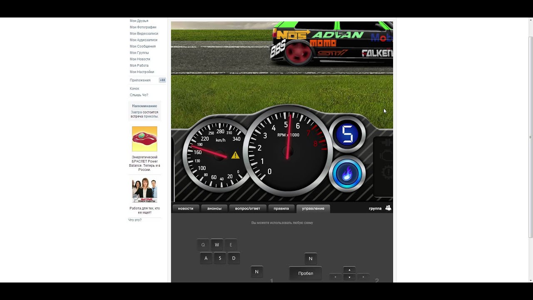This screenshot has width=533, height=300.
Task: Click the right arrow key icon
Action: [x=363, y=277]
